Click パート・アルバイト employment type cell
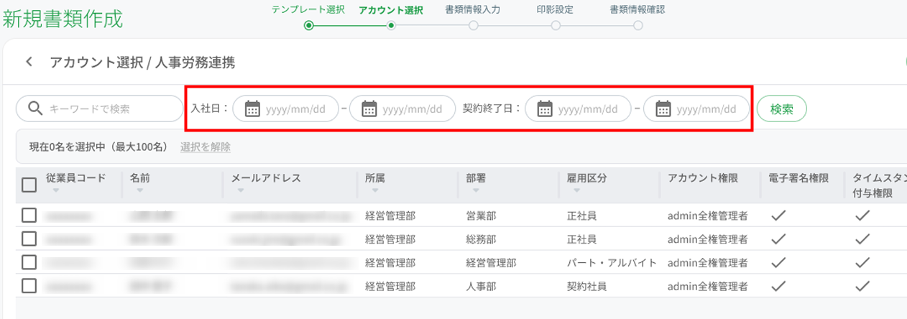 pos(612,262)
